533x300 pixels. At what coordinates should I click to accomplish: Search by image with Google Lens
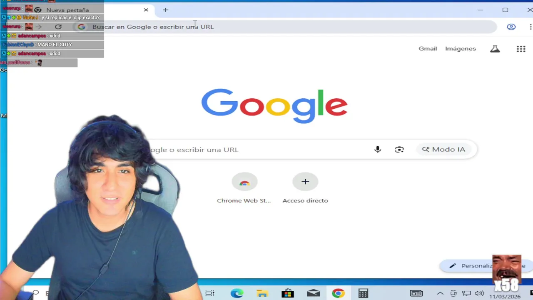pos(399,150)
